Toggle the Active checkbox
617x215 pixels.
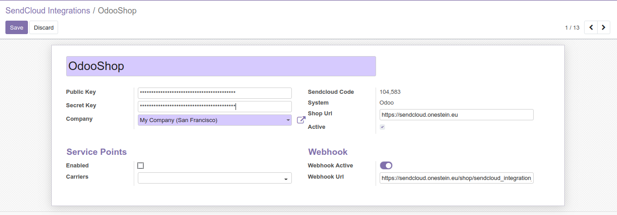pos(382,127)
